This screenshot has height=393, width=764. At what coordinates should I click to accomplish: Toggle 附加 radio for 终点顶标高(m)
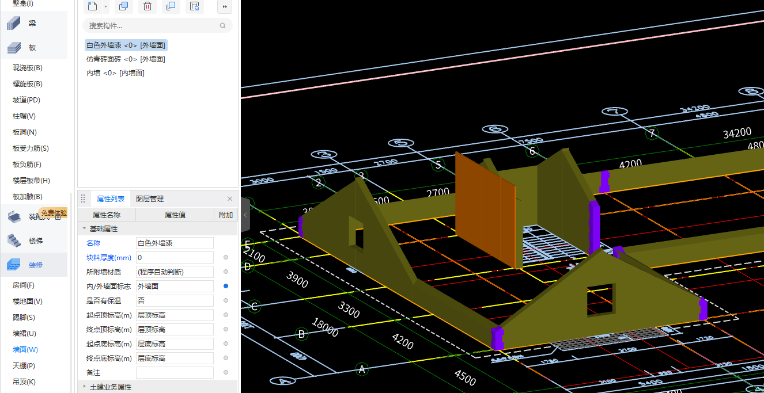tap(226, 329)
